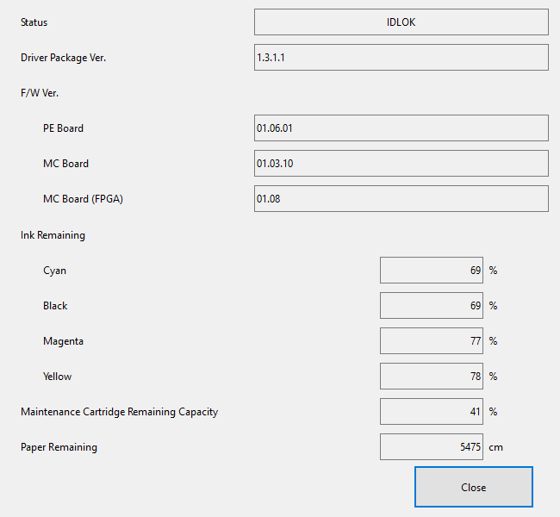The image size is (560, 517).
Task: Select the Driver Package Ver. value field
Action: click(x=401, y=58)
